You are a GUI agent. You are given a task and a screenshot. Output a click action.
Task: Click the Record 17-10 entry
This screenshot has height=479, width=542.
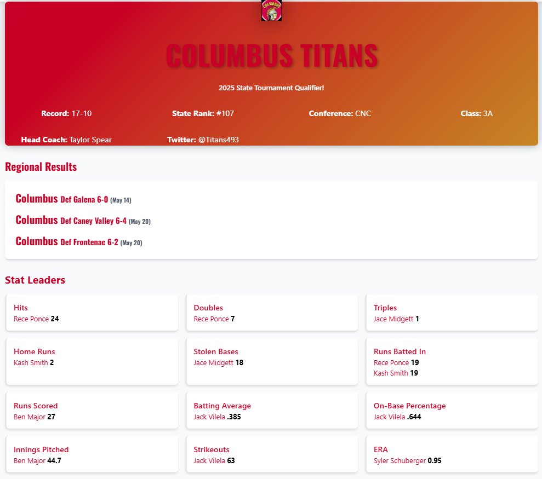coord(66,113)
